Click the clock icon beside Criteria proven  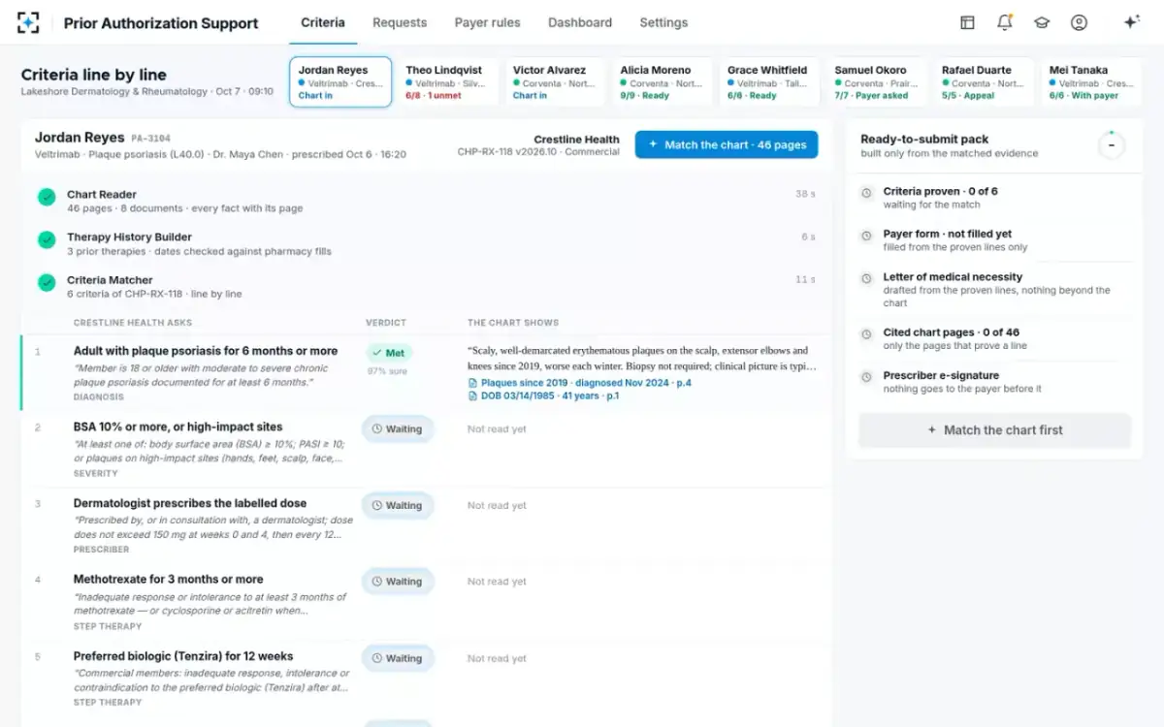coord(867,193)
